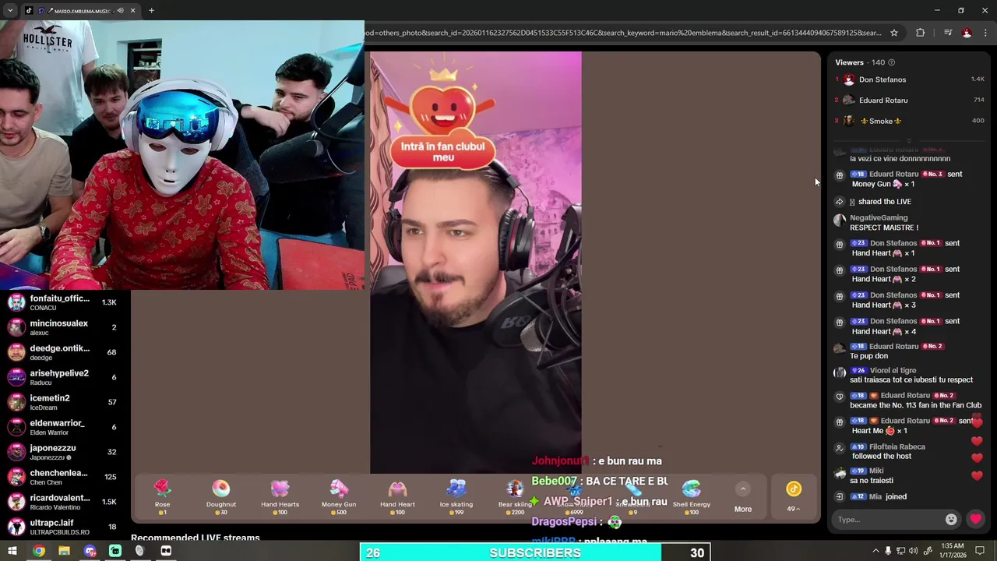Image resolution: width=997 pixels, height=561 pixels.
Task: Send the Money Gun gift
Action: pos(339,497)
